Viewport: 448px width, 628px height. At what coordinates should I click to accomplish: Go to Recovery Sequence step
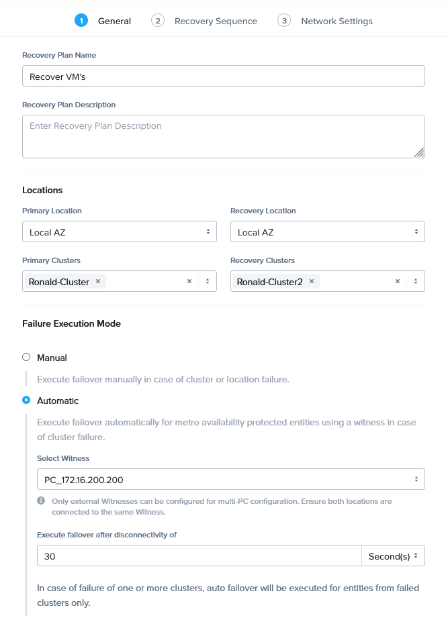(x=216, y=21)
